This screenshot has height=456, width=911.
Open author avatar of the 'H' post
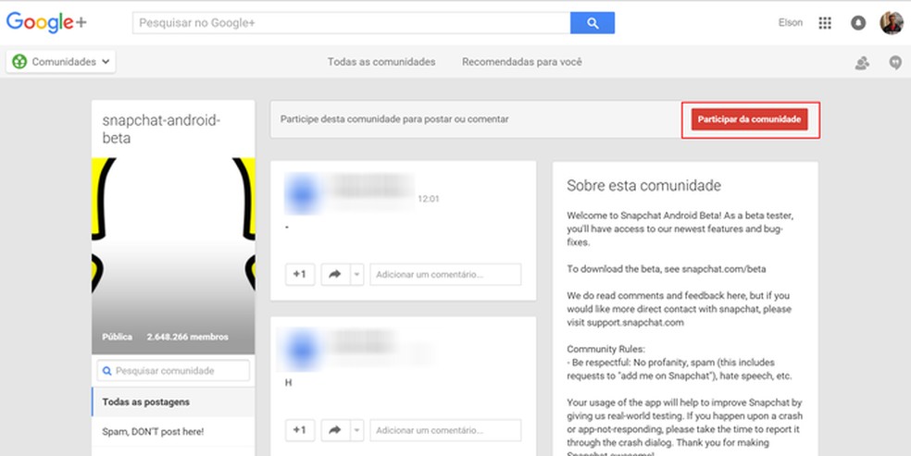302,350
